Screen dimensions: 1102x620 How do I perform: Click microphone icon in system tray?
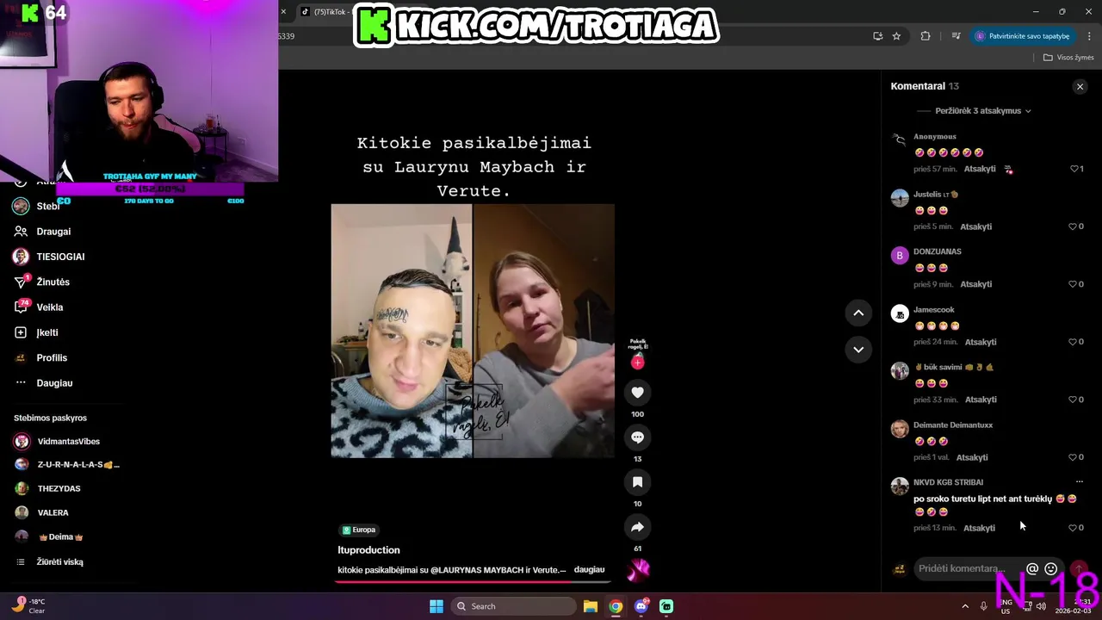[984, 606]
